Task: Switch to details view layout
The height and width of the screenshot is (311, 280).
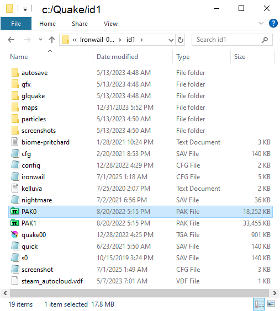Action: [260, 304]
